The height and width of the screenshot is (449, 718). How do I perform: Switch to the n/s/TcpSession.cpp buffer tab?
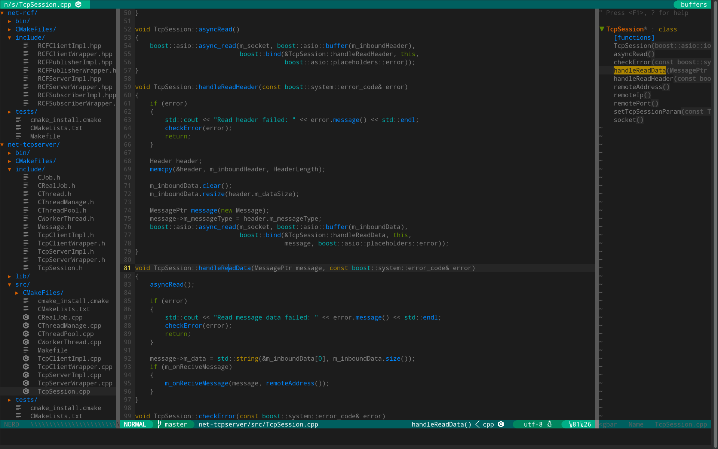(x=37, y=4)
